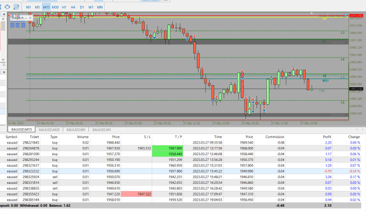Screen dimensions: 366x212
Task: Switch to W1 weekly timeframe
Action: click(x=91, y=7)
